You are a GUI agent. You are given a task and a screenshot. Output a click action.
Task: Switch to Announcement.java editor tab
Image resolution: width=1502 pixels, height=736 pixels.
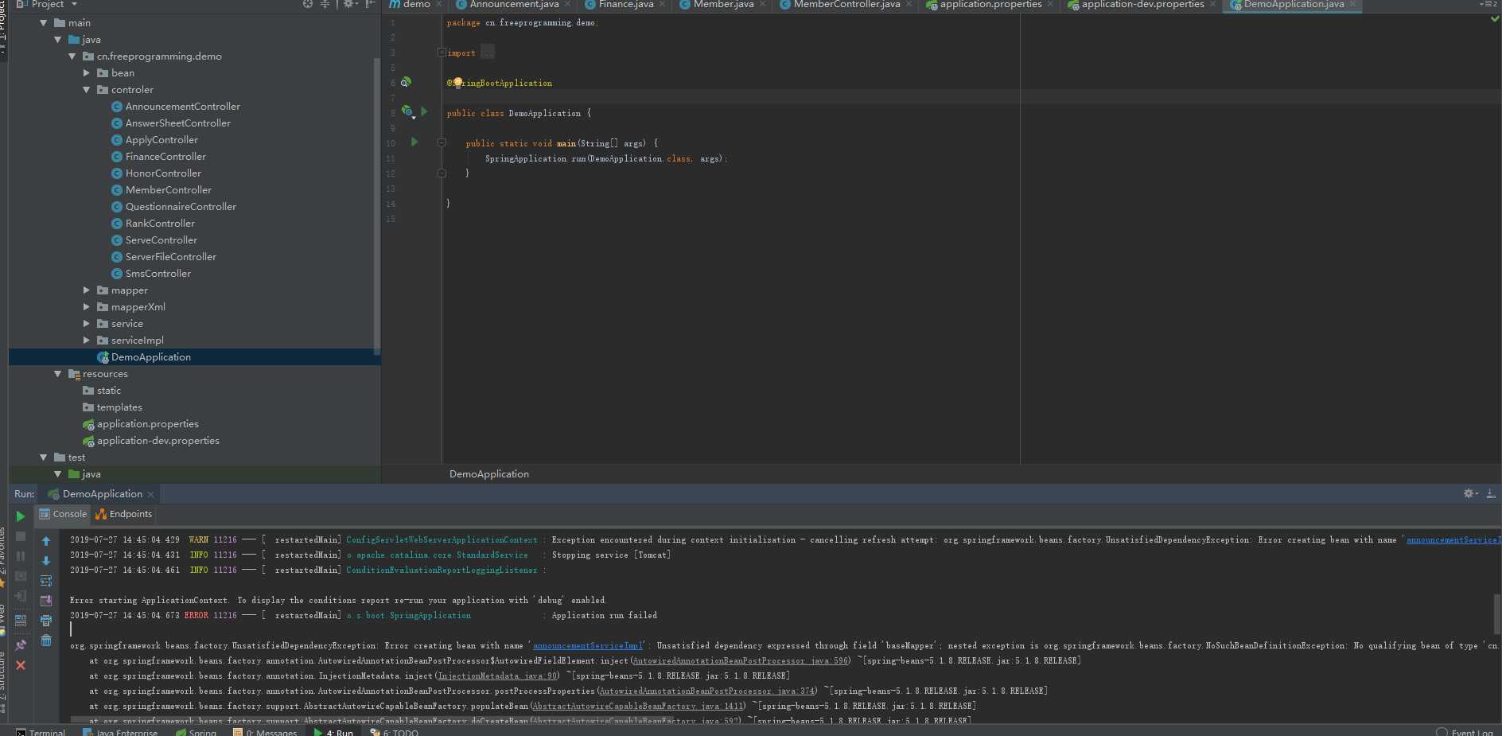click(513, 5)
